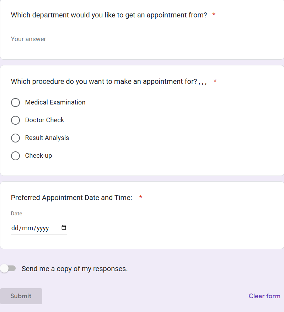Select the Medical Examination radio button
Viewport: 284px width, 312px height.
pos(15,103)
